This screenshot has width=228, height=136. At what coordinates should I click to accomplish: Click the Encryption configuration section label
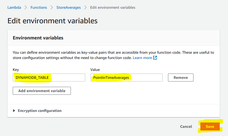pos(40,111)
